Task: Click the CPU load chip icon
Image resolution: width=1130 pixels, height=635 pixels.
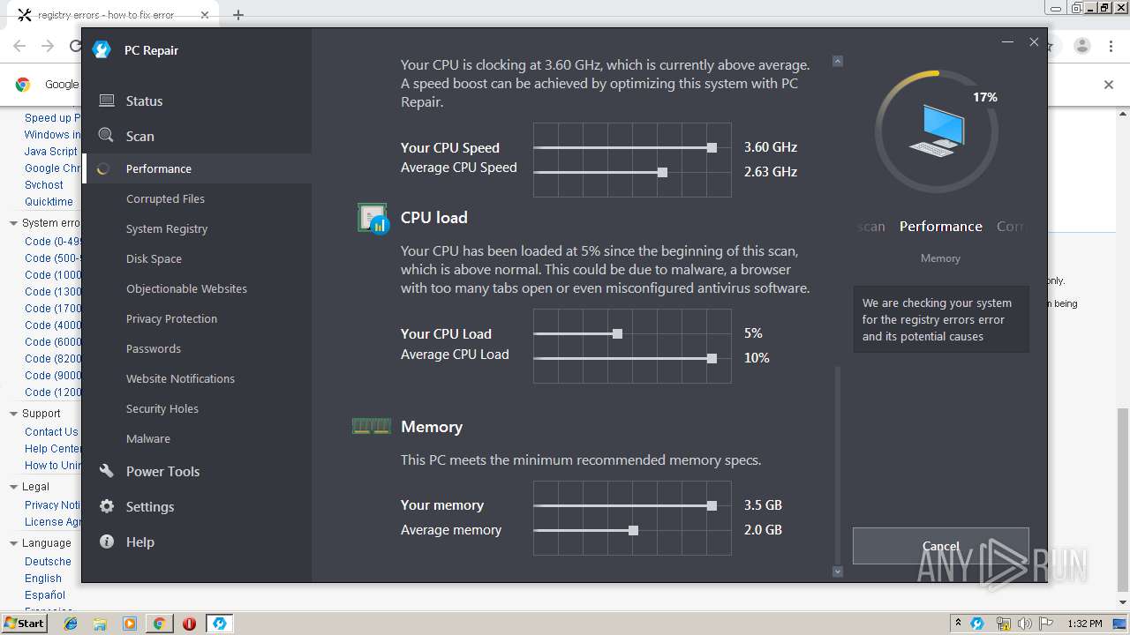Action: tap(373, 218)
